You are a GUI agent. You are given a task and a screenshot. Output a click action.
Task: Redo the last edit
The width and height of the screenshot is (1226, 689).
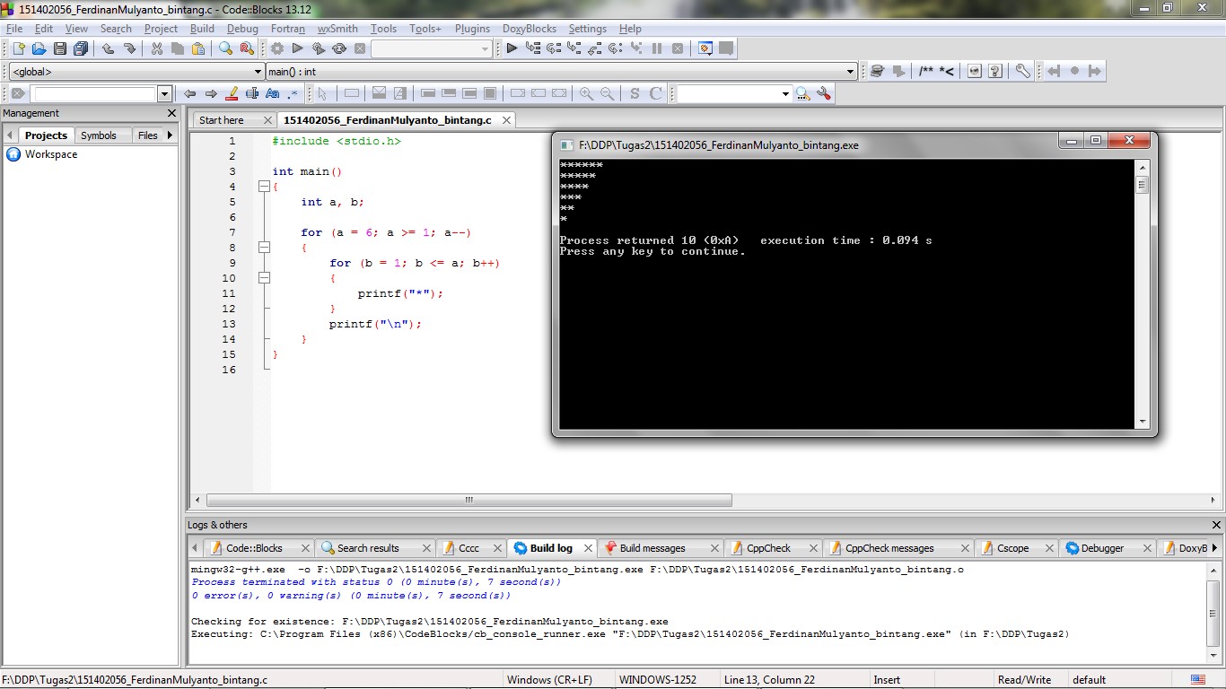[129, 48]
